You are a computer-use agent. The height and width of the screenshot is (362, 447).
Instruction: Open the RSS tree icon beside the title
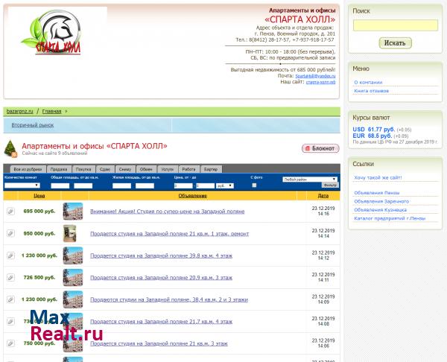click(10, 149)
